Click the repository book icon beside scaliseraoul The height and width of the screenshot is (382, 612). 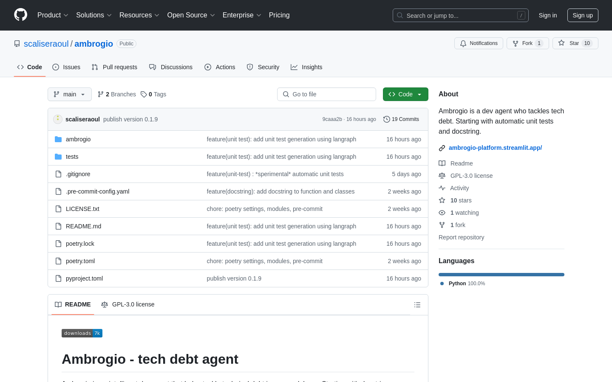(x=17, y=44)
